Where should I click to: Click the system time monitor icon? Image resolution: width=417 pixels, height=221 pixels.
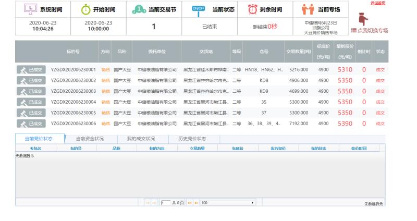30,9
